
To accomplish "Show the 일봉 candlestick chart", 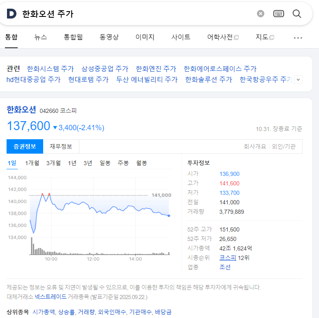I will [105, 163].
